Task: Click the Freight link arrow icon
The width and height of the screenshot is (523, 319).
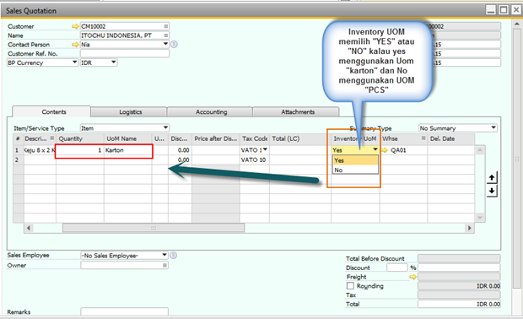Action: (413, 277)
